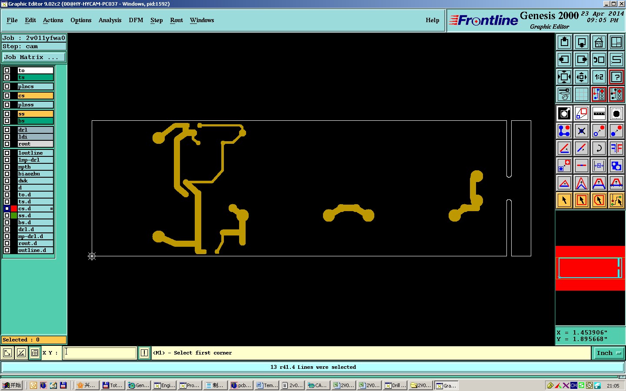
Task: Click the 1:2 zoom scale icon
Action: coord(599,77)
